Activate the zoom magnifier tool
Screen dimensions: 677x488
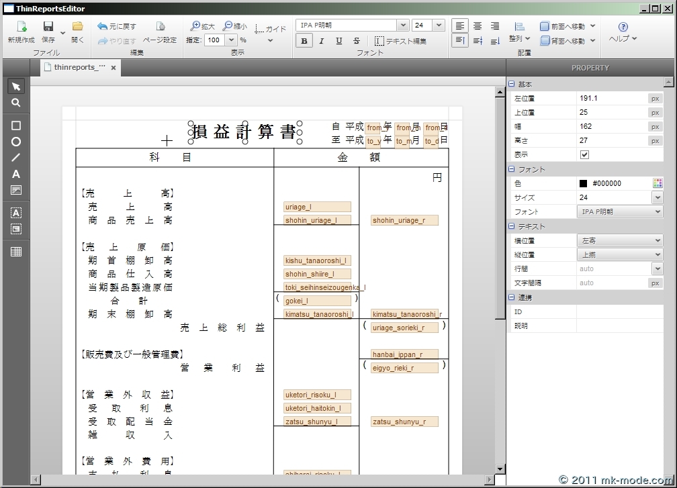pyautogui.click(x=16, y=103)
